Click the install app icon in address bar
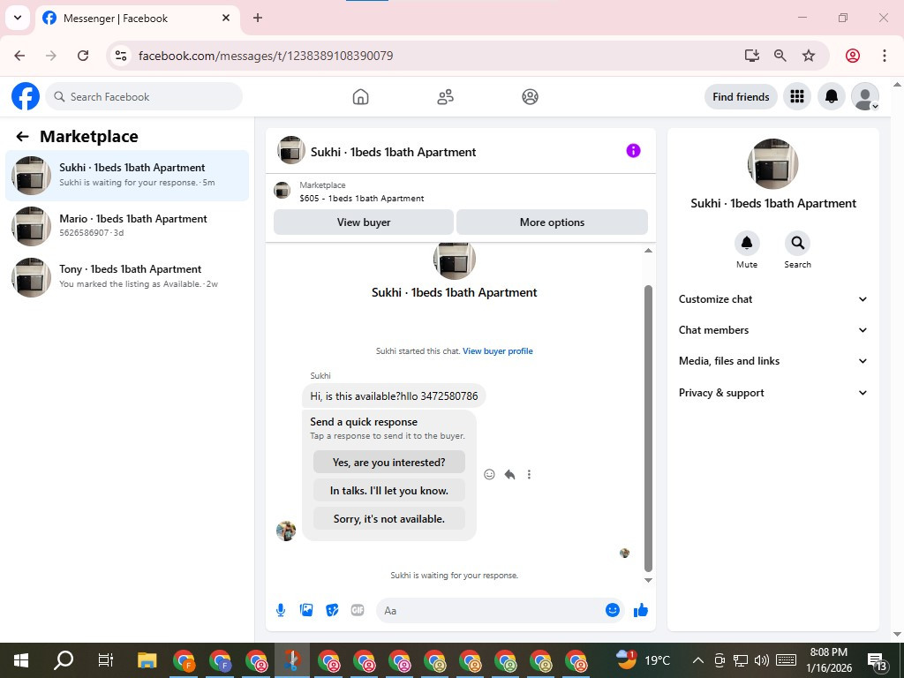 [751, 56]
